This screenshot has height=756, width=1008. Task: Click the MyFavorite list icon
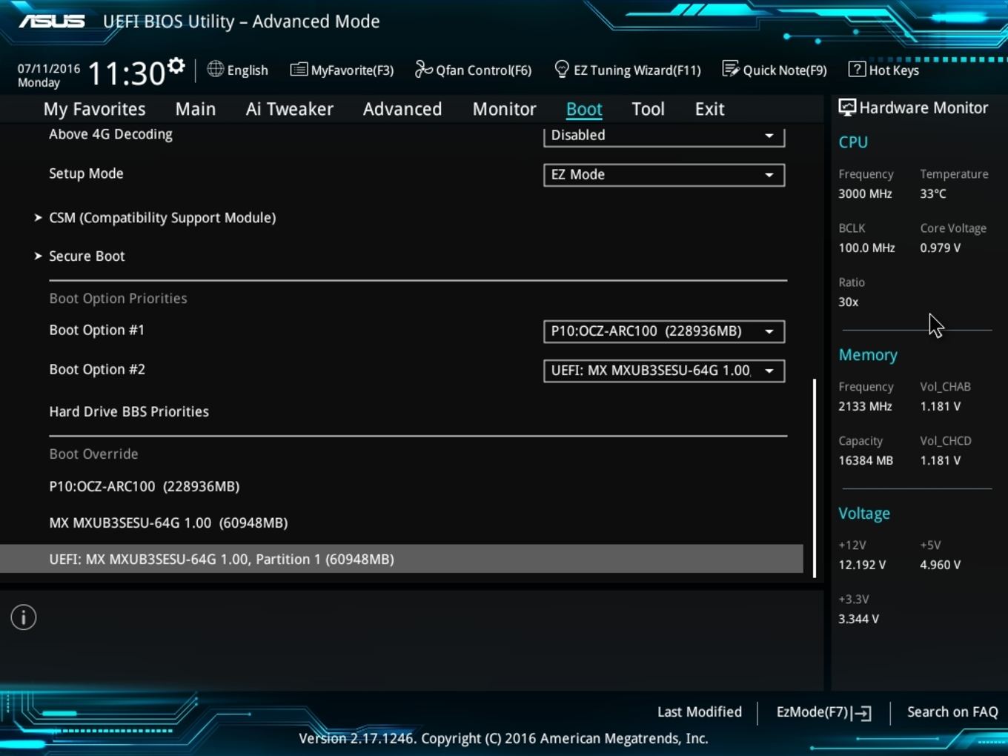299,70
